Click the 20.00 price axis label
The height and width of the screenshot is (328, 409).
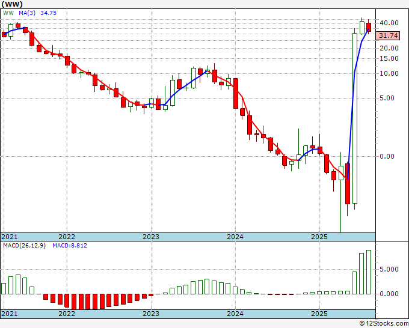[x=389, y=48]
